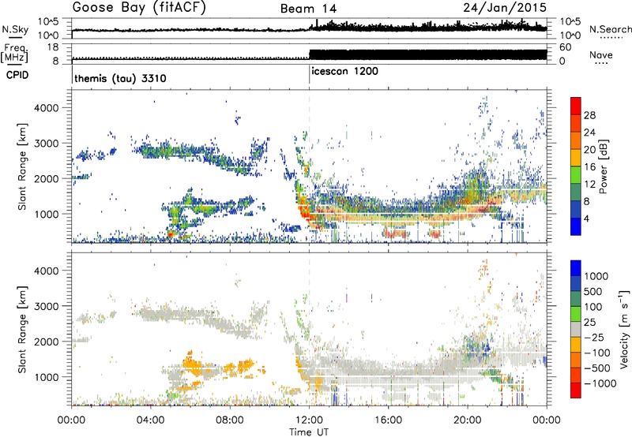
Task: Click the '16' power colorbar tick
Action: [589, 167]
